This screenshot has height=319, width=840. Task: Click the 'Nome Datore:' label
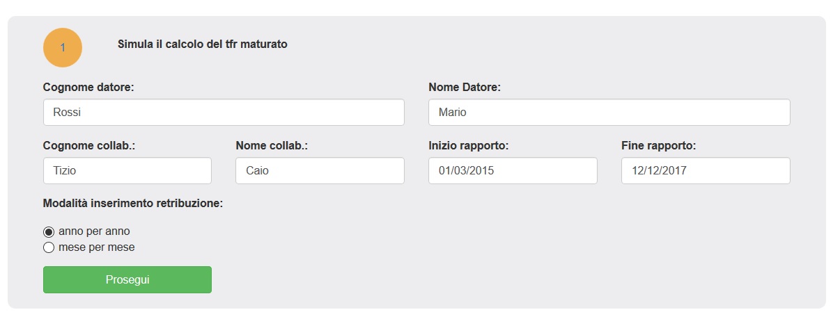coord(465,88)
